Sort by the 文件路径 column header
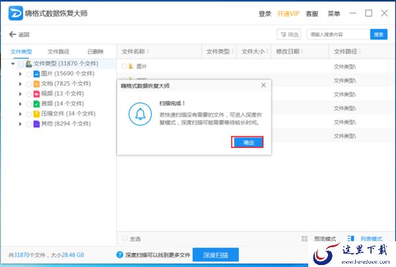The width and height of the screenshot is (396, 267). (x=362, y=52)
